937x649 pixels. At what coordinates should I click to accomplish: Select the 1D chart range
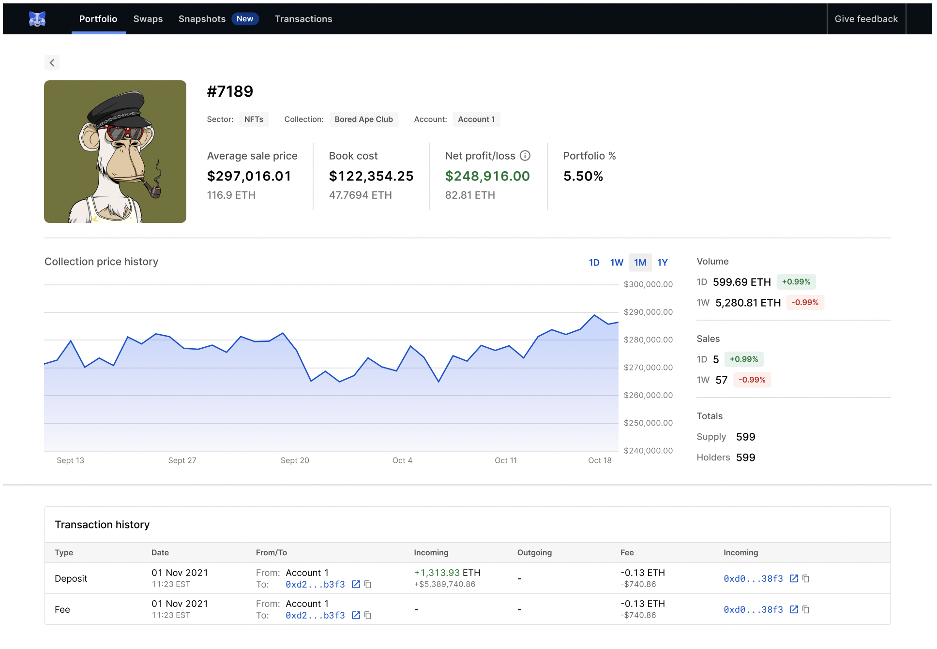pyautogui.click(x=594, y=263)
